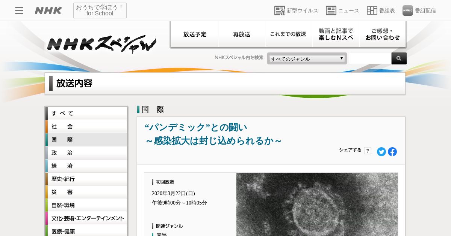Select 自然・環境 in genre sidebar
Viewport: 451px width, 236px height.
pyautogui.click(x=86, y=205)
